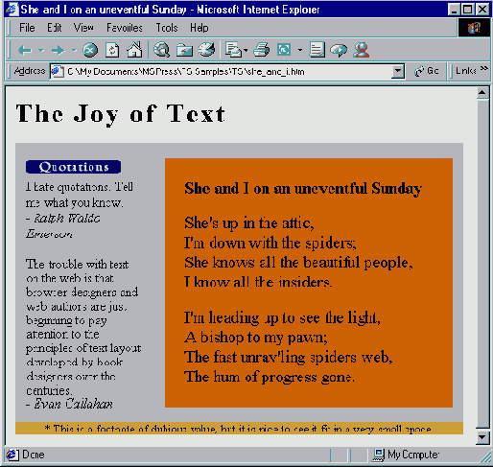Open the Favorites menu
Screen dimensions: 493x467
tap(125, 28)
